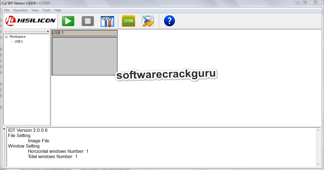Click the gray Stop icon
This screenshot has height=170, width=324.
88,21
